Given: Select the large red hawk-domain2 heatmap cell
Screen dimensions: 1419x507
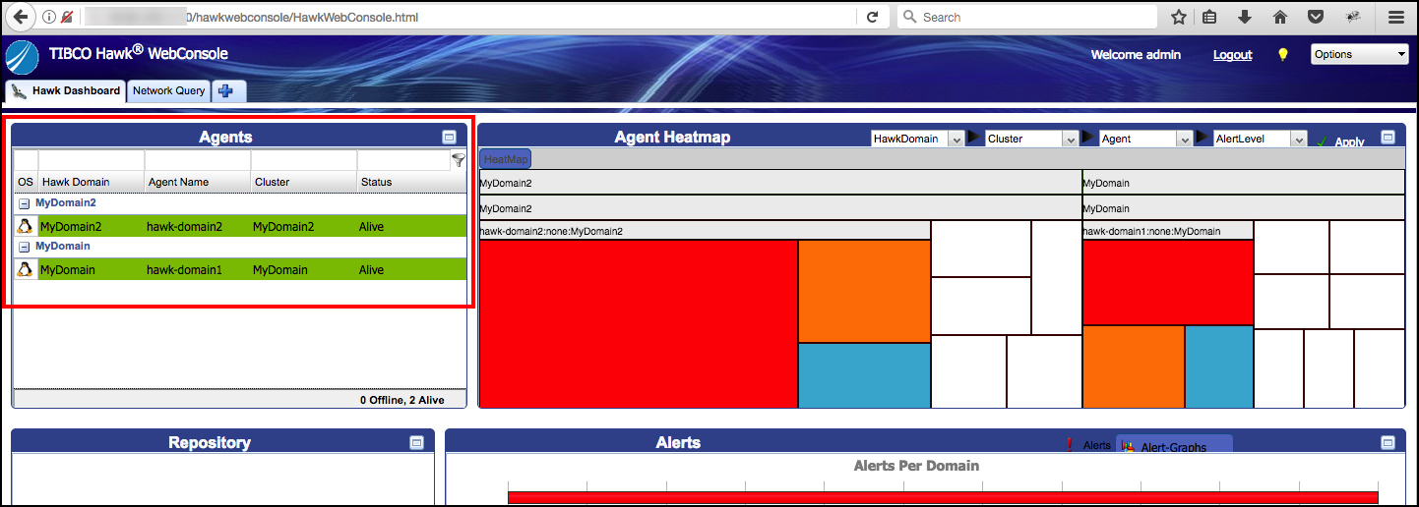Looking at the screenshot, I should (x=638, y=324).
